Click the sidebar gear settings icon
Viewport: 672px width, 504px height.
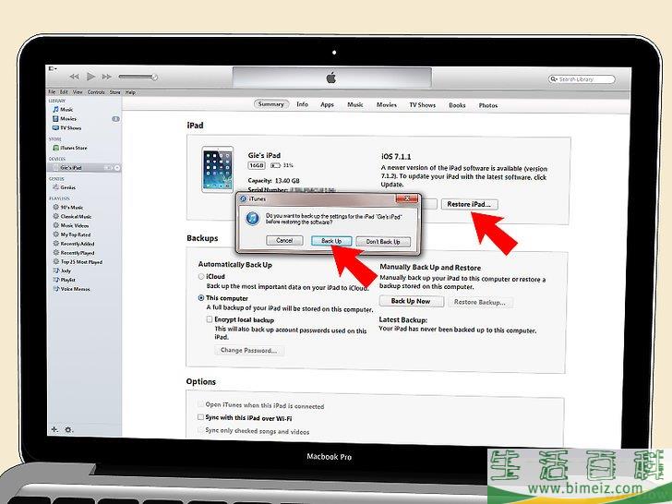68,429
